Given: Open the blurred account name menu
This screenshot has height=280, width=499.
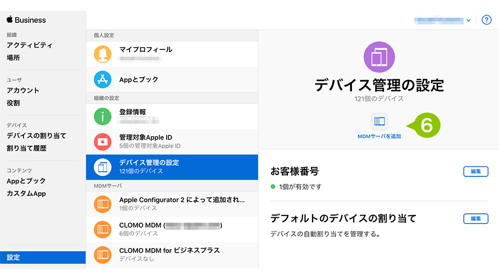Looking at the screenshot, I should click(438, 20).
